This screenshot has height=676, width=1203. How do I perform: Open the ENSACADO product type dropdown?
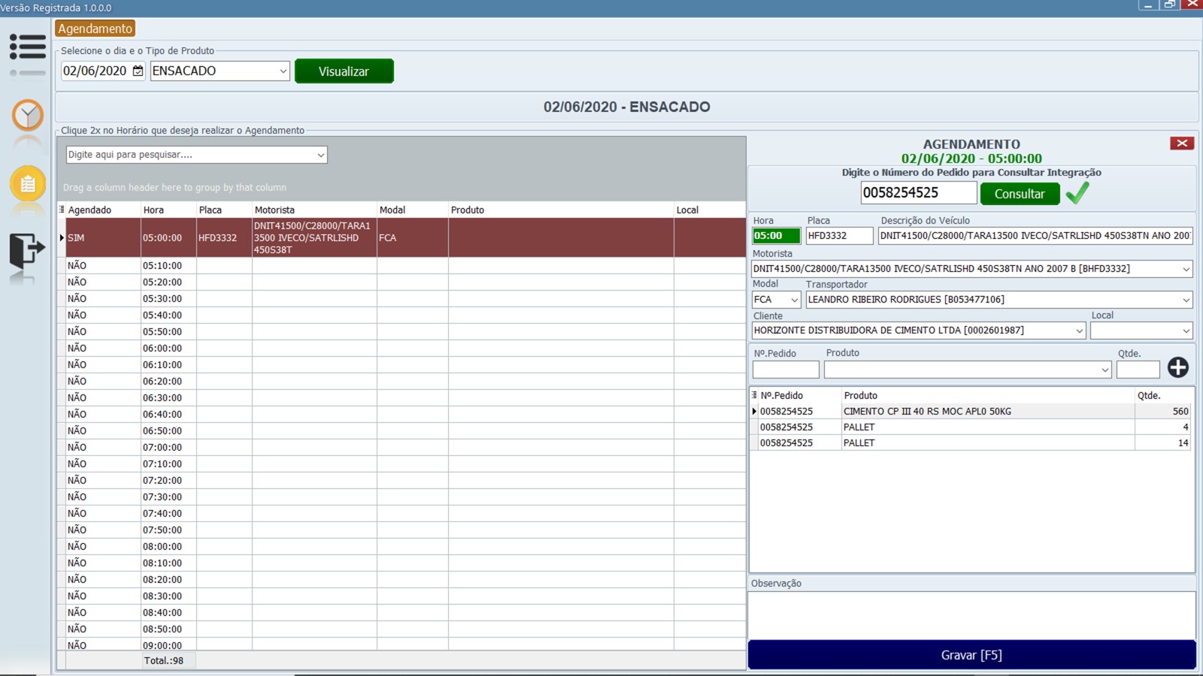pos(283,71)
